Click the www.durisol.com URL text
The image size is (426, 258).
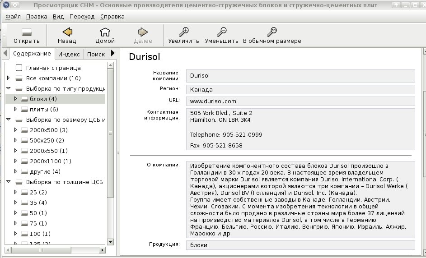point(213,101)
